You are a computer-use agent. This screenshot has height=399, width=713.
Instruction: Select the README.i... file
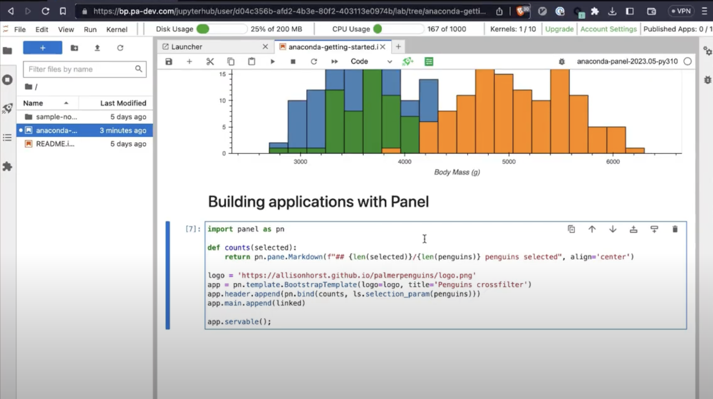[x=85, y=144]
